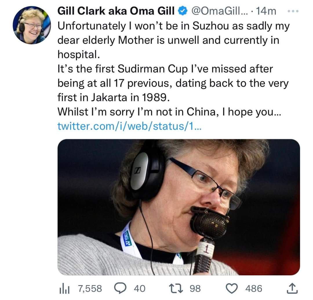Screen dimensions: 313x300
Task: Open the @OmaGill handle
Action: point(219,11)
